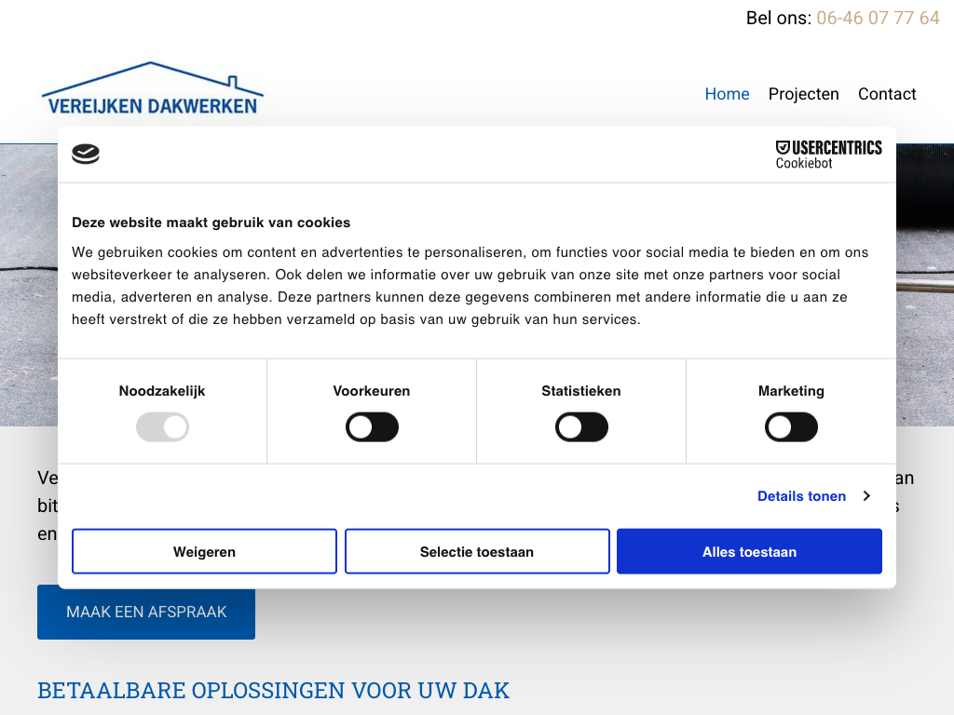
Task: Open the Contact menu link
Action: [x=887, y=94]
